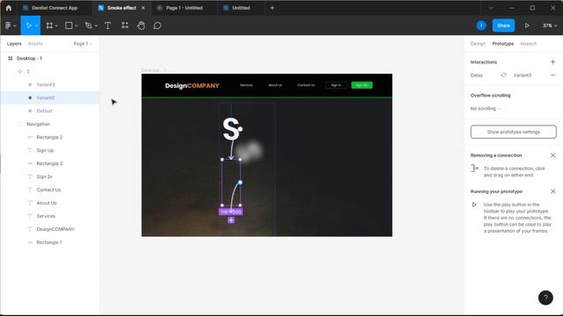563x316 pixels.
Task: Open the No scrolling overflow dropdown
Action: [x=486, y=109]
